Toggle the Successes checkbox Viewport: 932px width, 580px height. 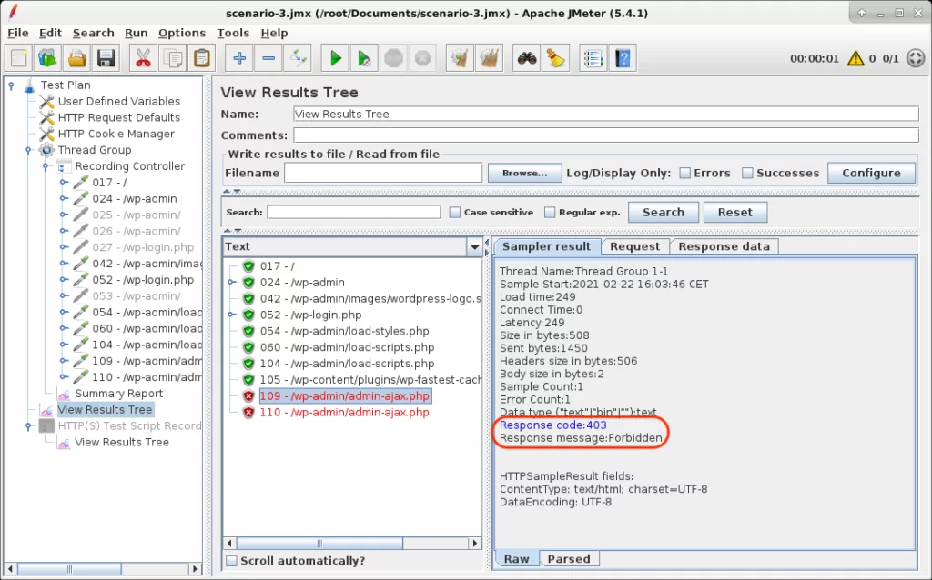[x=747, y=173]
